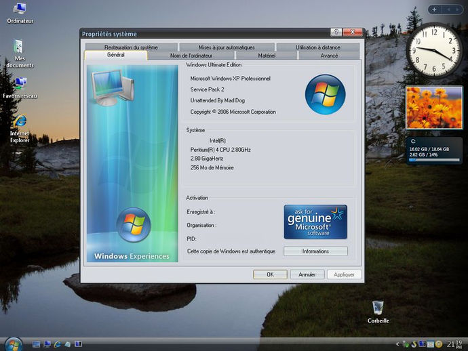Click the Windows Start orb

pyautogui.click(x=14, y=344)
